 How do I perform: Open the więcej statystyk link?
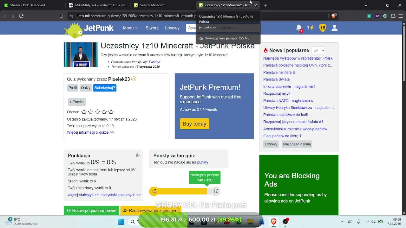(x=83, y=195)
